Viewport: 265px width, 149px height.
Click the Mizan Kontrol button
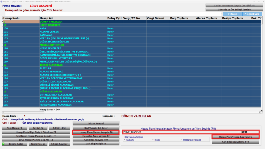tap(96, 123)
